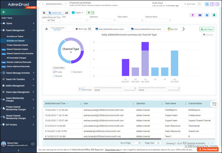
Task: Click the navigate next report arrow
Action: (43, 4)
